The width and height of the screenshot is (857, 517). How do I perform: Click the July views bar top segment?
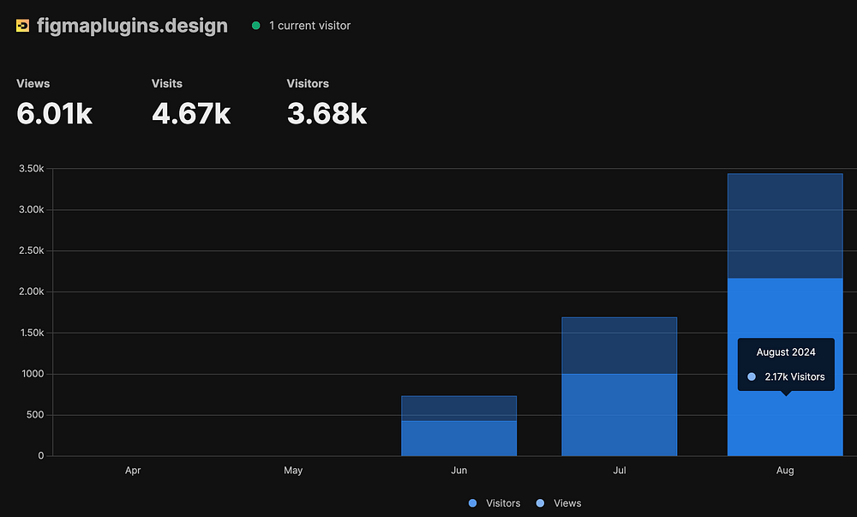point(620,346)
